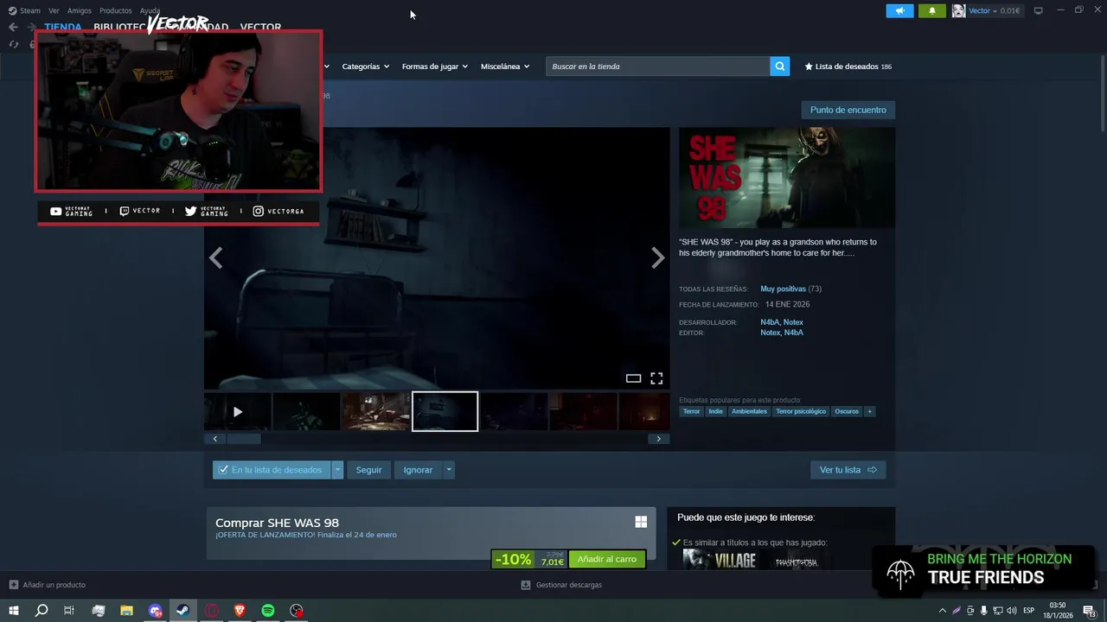Open Muy positivas reviews link

pos(783,289)
